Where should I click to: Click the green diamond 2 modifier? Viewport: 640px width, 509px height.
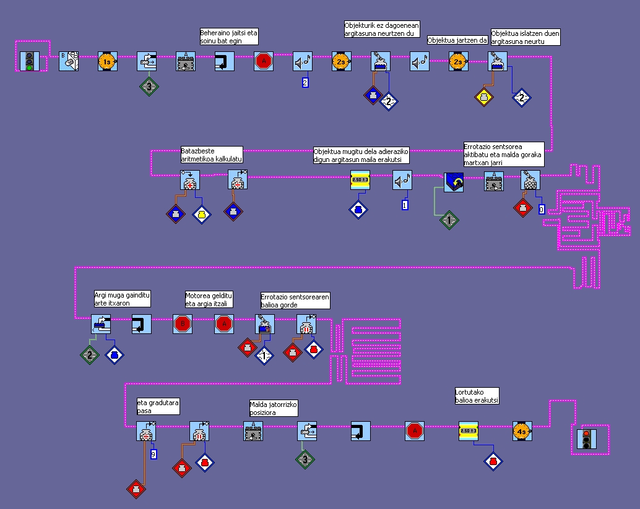pos(90,355)
